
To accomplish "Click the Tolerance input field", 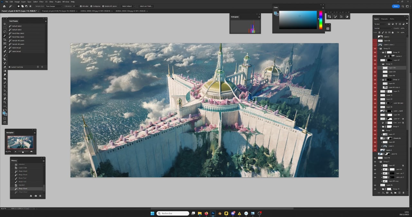I will 75,6.
